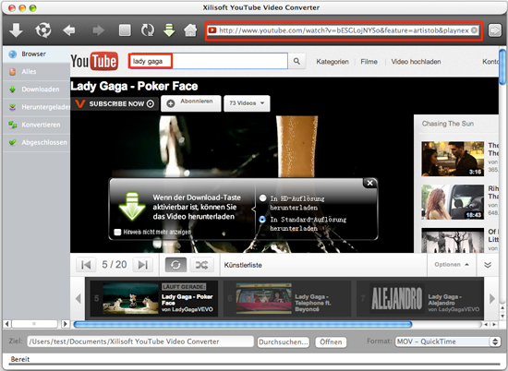Viewport: 508px width, 371px height.
Task: Select Konvertieren in the sidebar
Action: pos(36,125)
